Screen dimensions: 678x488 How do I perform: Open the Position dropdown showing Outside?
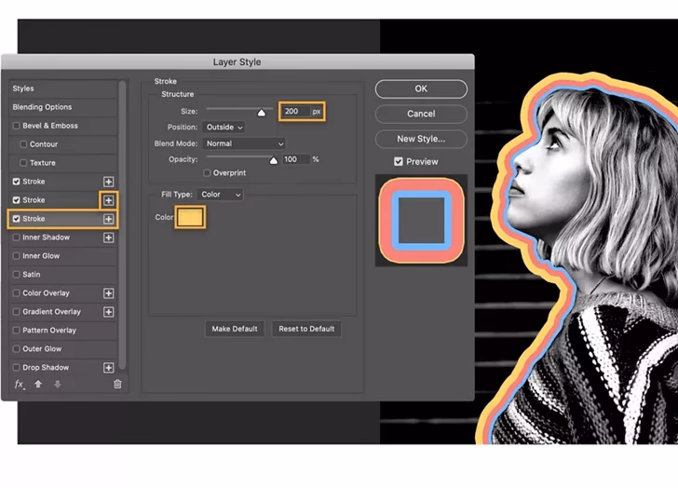pyautogui.click(x=224, y=127)
